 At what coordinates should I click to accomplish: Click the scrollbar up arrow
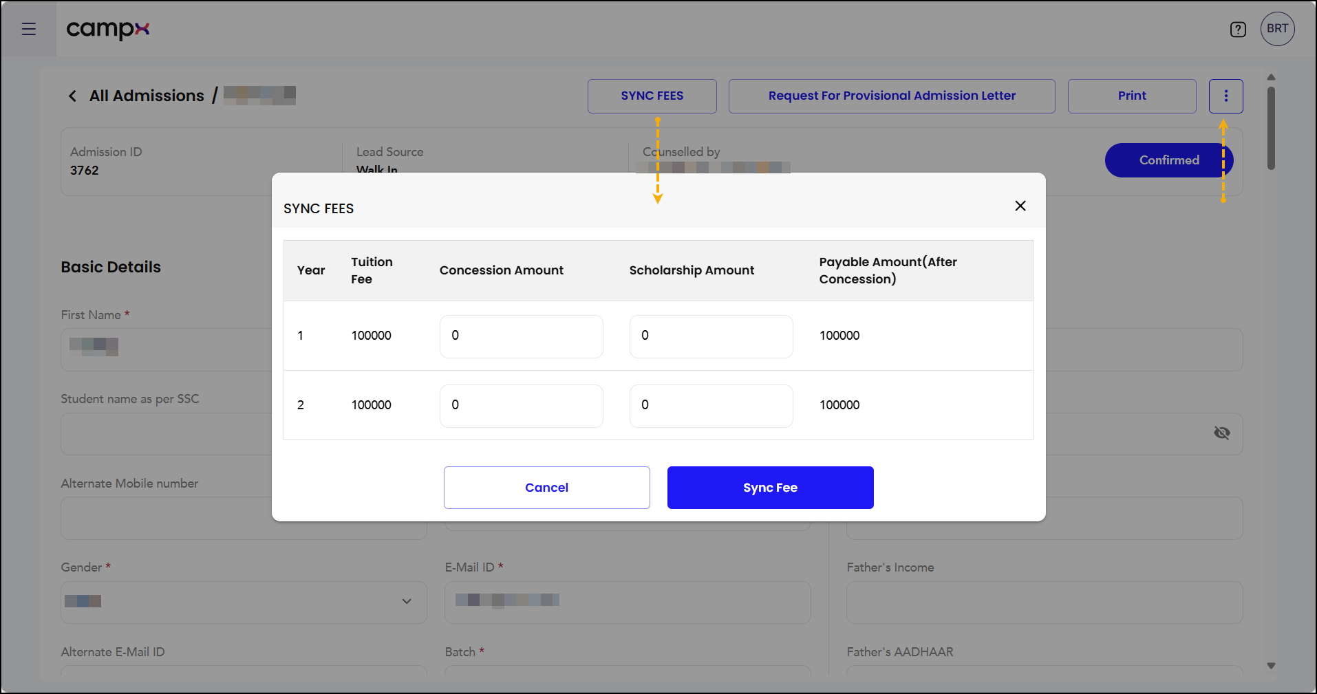point(1271,77)
